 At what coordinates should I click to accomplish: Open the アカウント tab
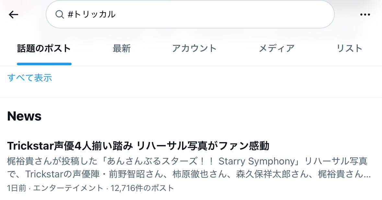[194, 48]
